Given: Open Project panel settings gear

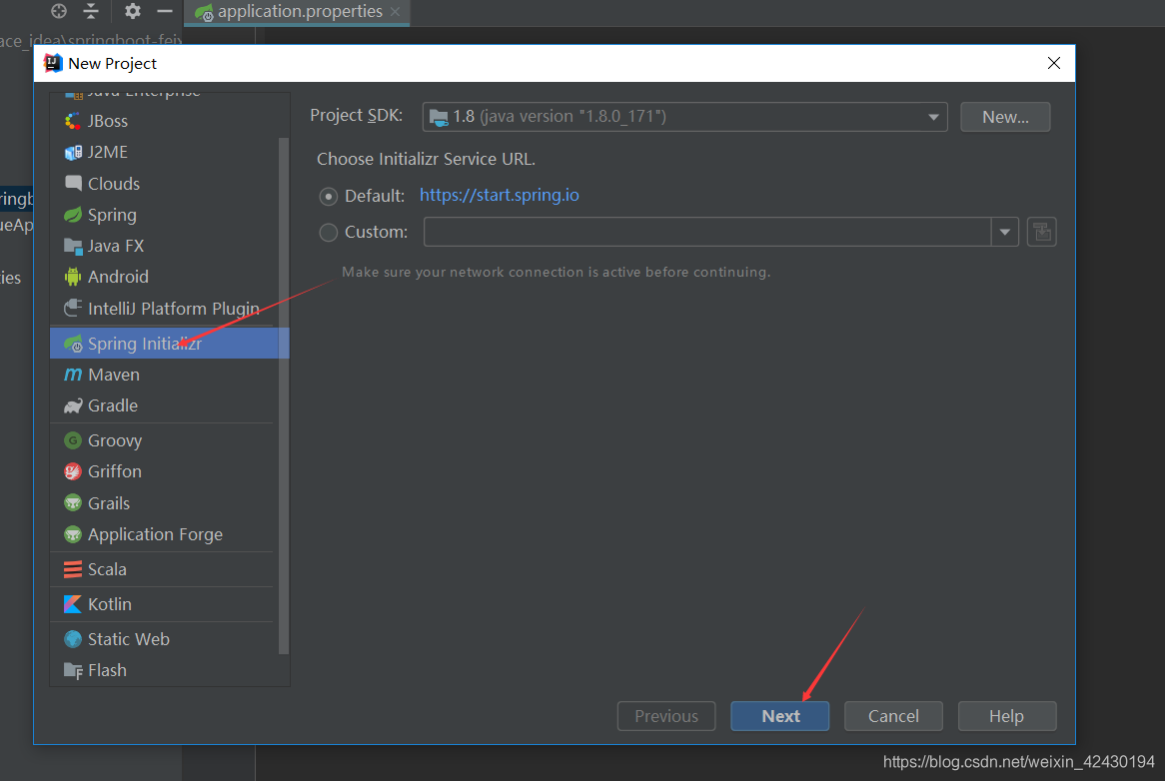Looking at the screenshot, I should coord(132,10).
